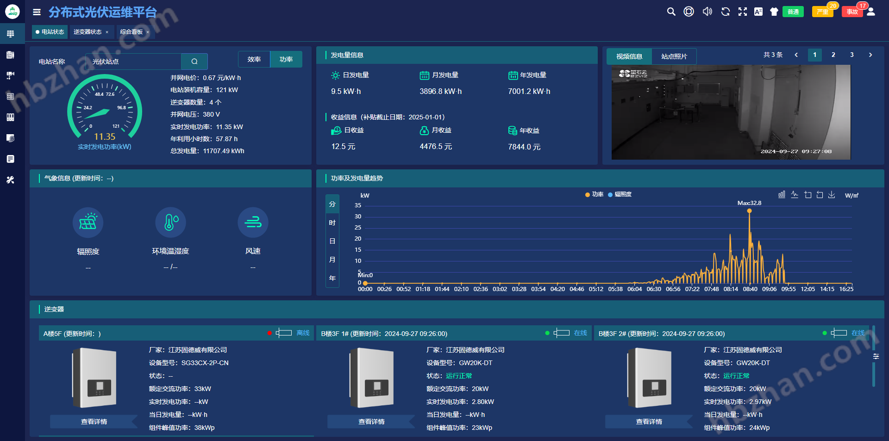The height and width of the screenshot is (441, 889).
Task: Mute sound with the speaker icon
Action: click(x=707, y=11)
